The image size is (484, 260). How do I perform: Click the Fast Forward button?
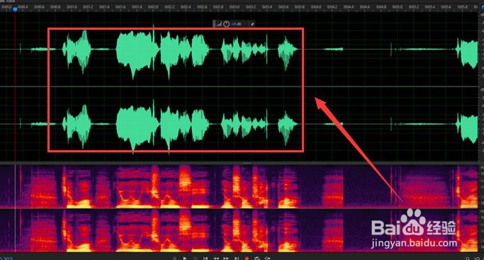tap(226, 259)
